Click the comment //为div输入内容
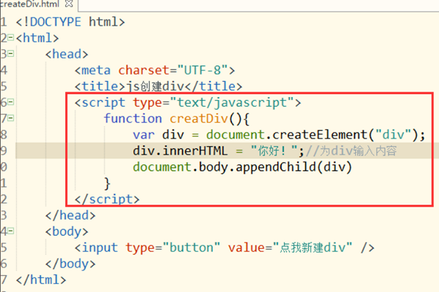This screenshot has width=439, height=292. click(x=351, y=151)
